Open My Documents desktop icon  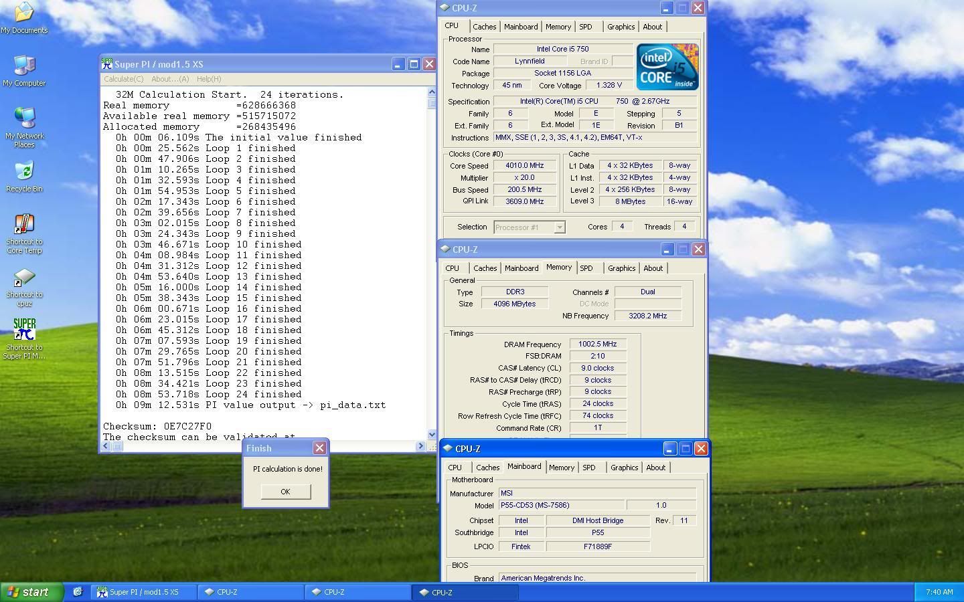point(24,18)
